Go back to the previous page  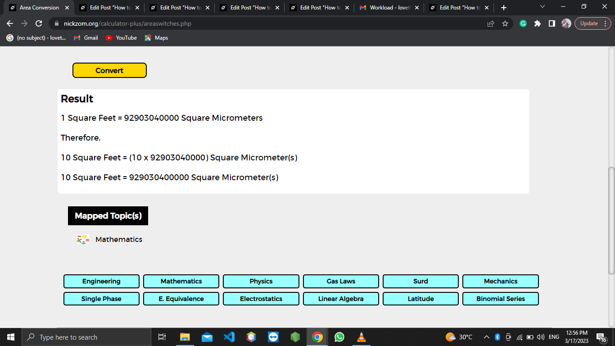click(10, 23)
